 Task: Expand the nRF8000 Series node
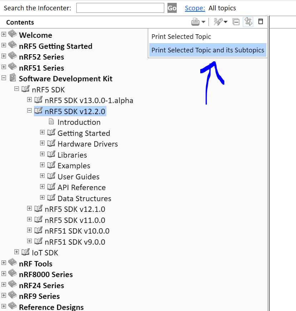4,274
